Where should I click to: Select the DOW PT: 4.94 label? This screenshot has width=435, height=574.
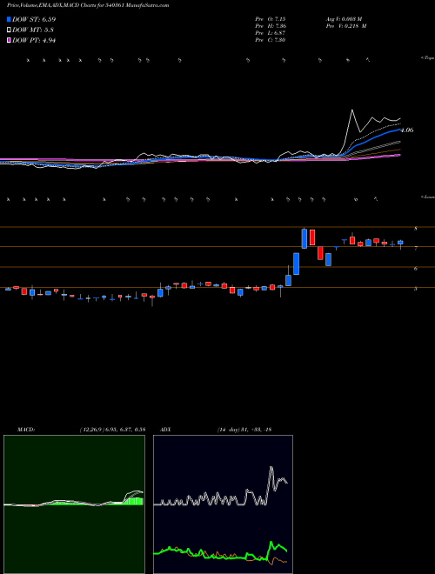(34, 40)
